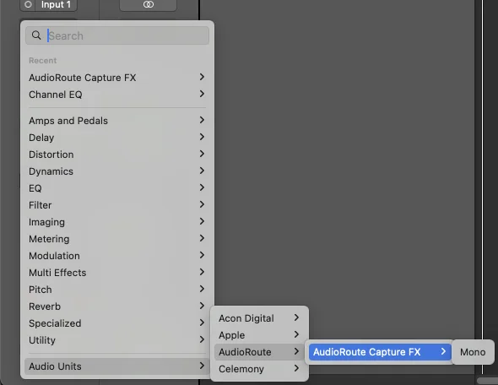This screenshot has width=498, height=385.
Task: Open the Reverb category
Action: click(x=117, y=306)
